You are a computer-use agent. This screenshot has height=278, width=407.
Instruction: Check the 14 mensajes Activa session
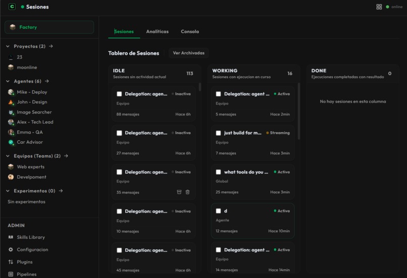[x=218, y=250]
